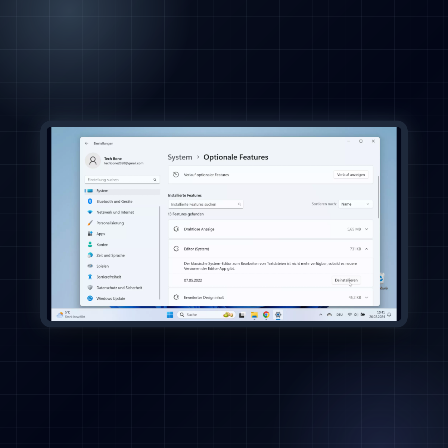Click the Datenschutz und Sicherheit shield icon
The image size is (448, 448).
(90, 287)
